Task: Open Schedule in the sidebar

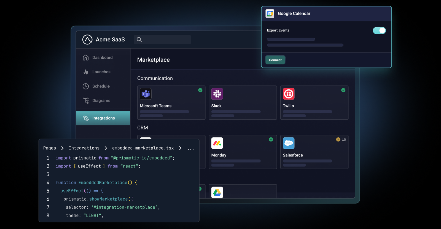Action: click(103, 86)
